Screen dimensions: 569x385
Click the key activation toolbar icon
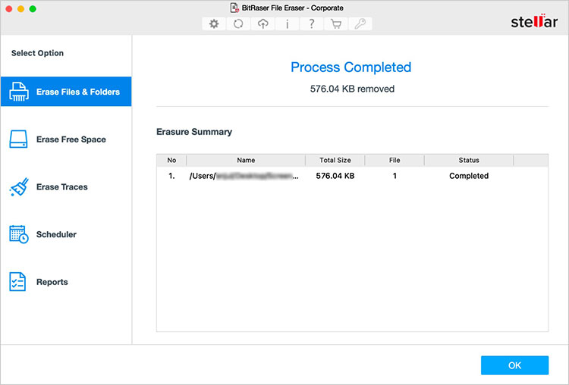click(360, 24)
